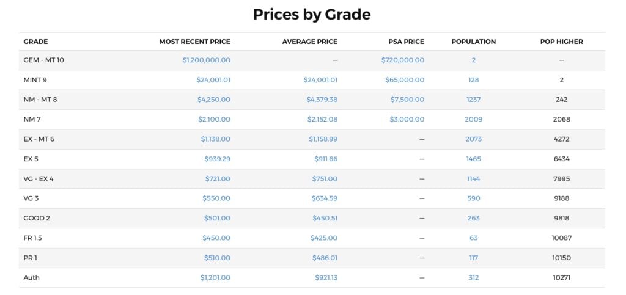This screenshot has height=295, width=626.
Task: Open the $1,138.00 EX - MT 6 price
Action: click(215, 139)
